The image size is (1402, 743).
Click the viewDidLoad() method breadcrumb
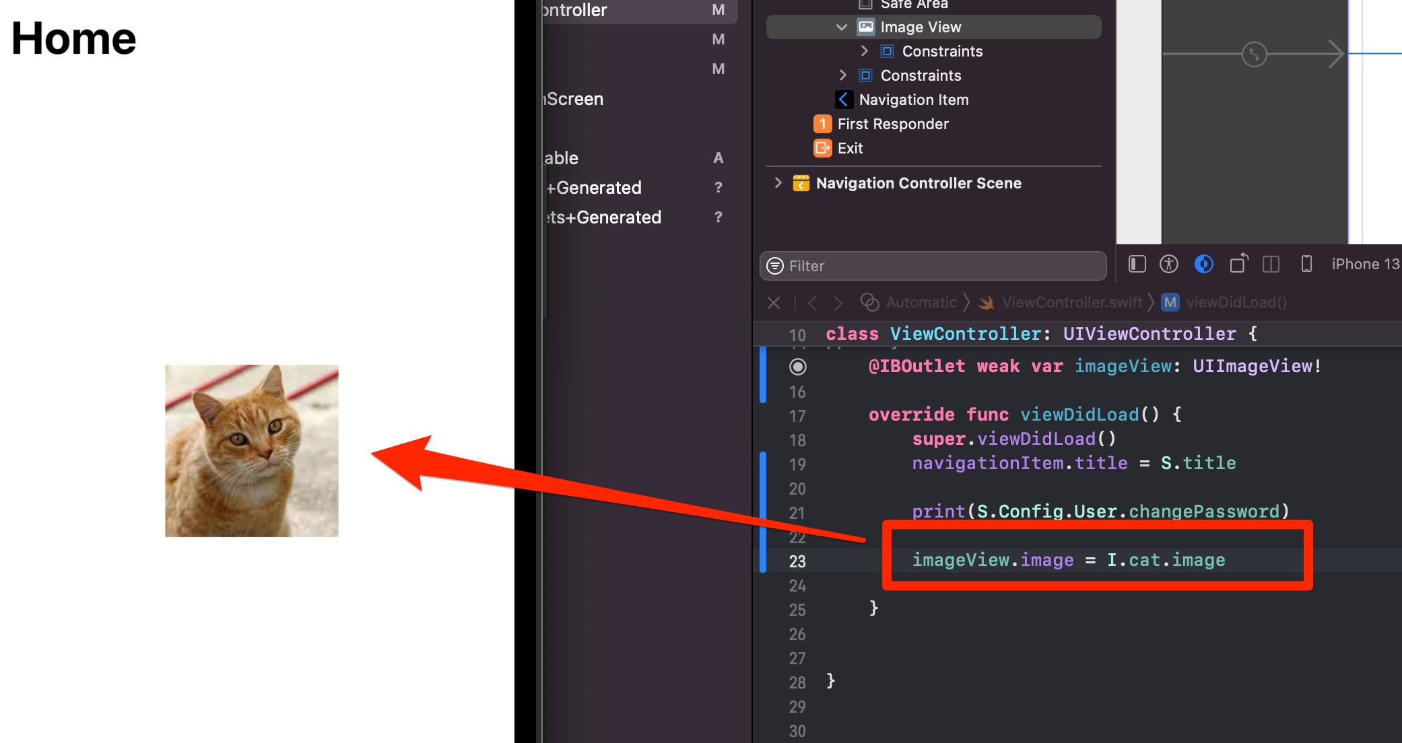(x=1224, y=303)
